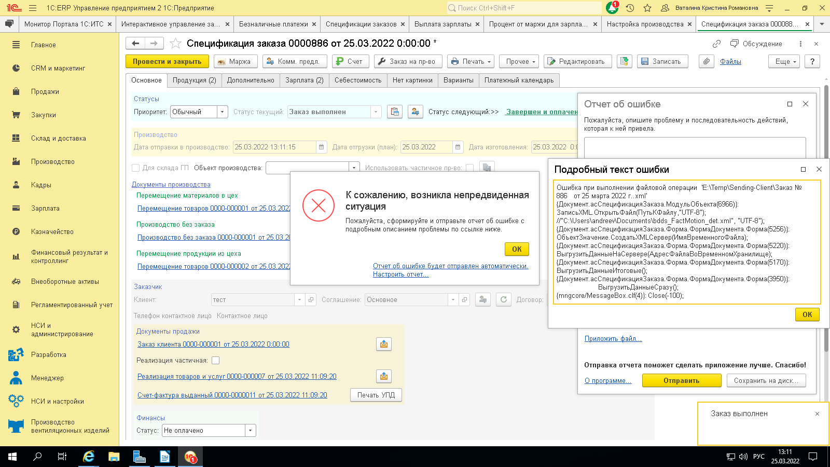The image size is (830, 467).
Task: Expand Приоритет dropdown
Action: (223, 112)
